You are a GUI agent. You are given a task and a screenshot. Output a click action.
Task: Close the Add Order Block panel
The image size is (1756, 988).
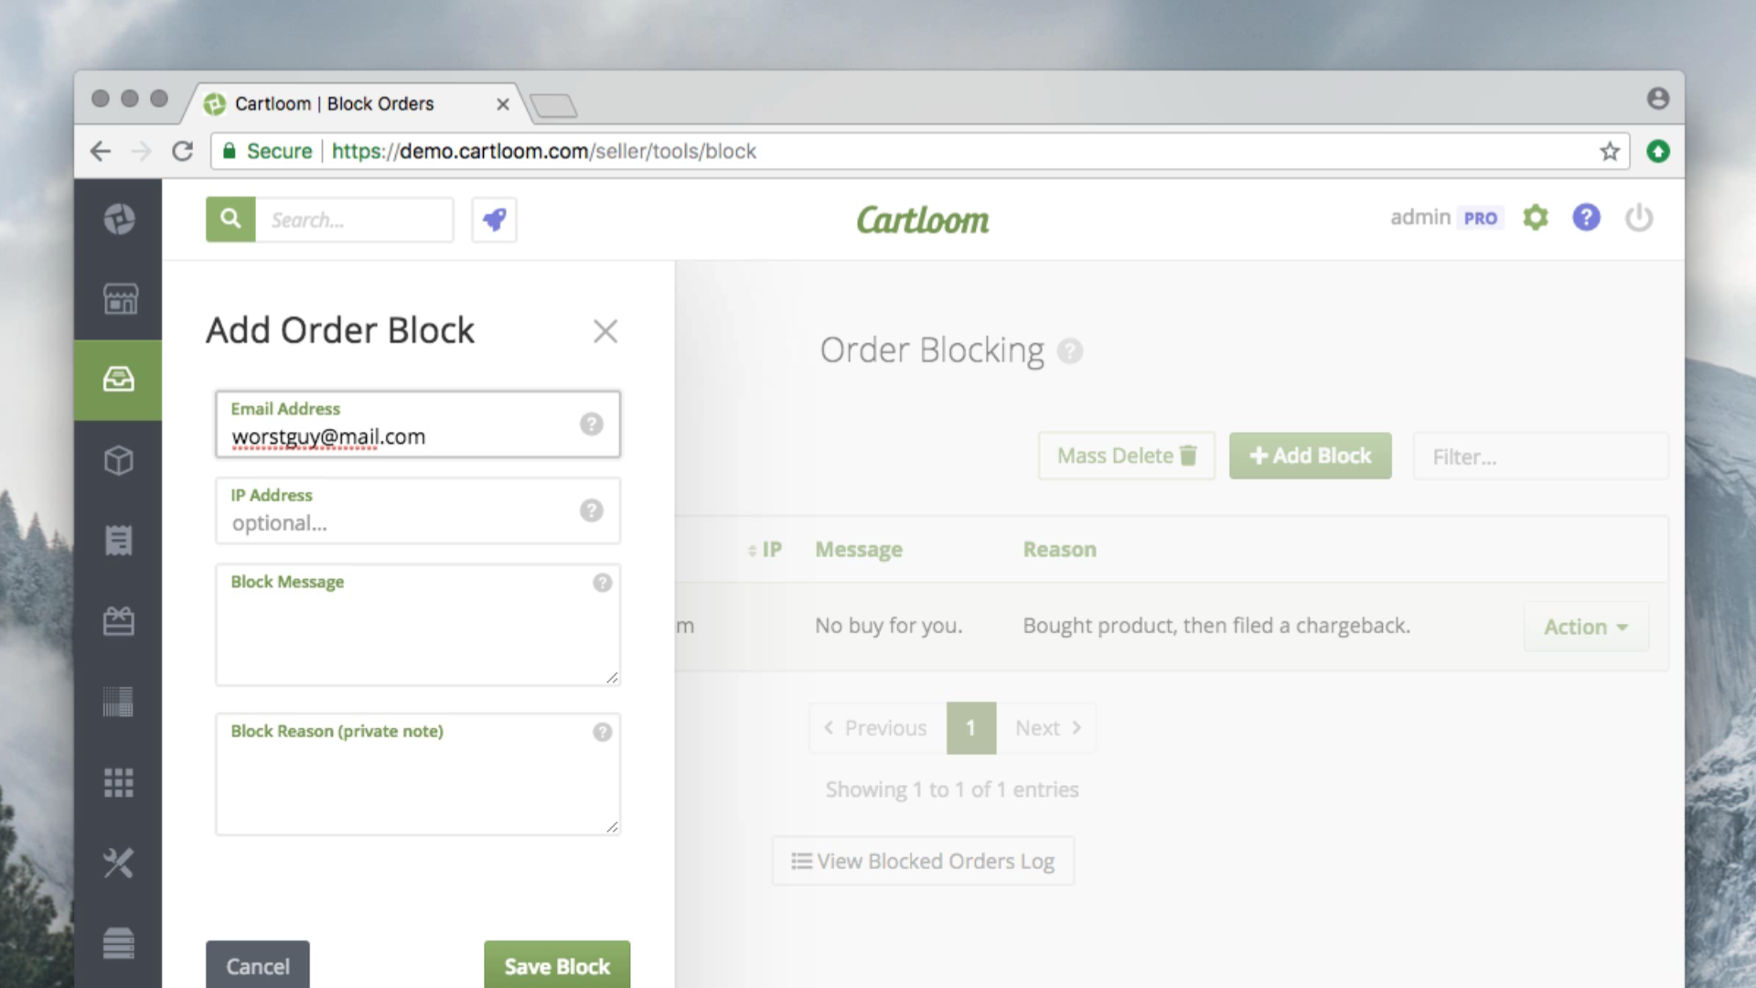[x=605, y=331]
